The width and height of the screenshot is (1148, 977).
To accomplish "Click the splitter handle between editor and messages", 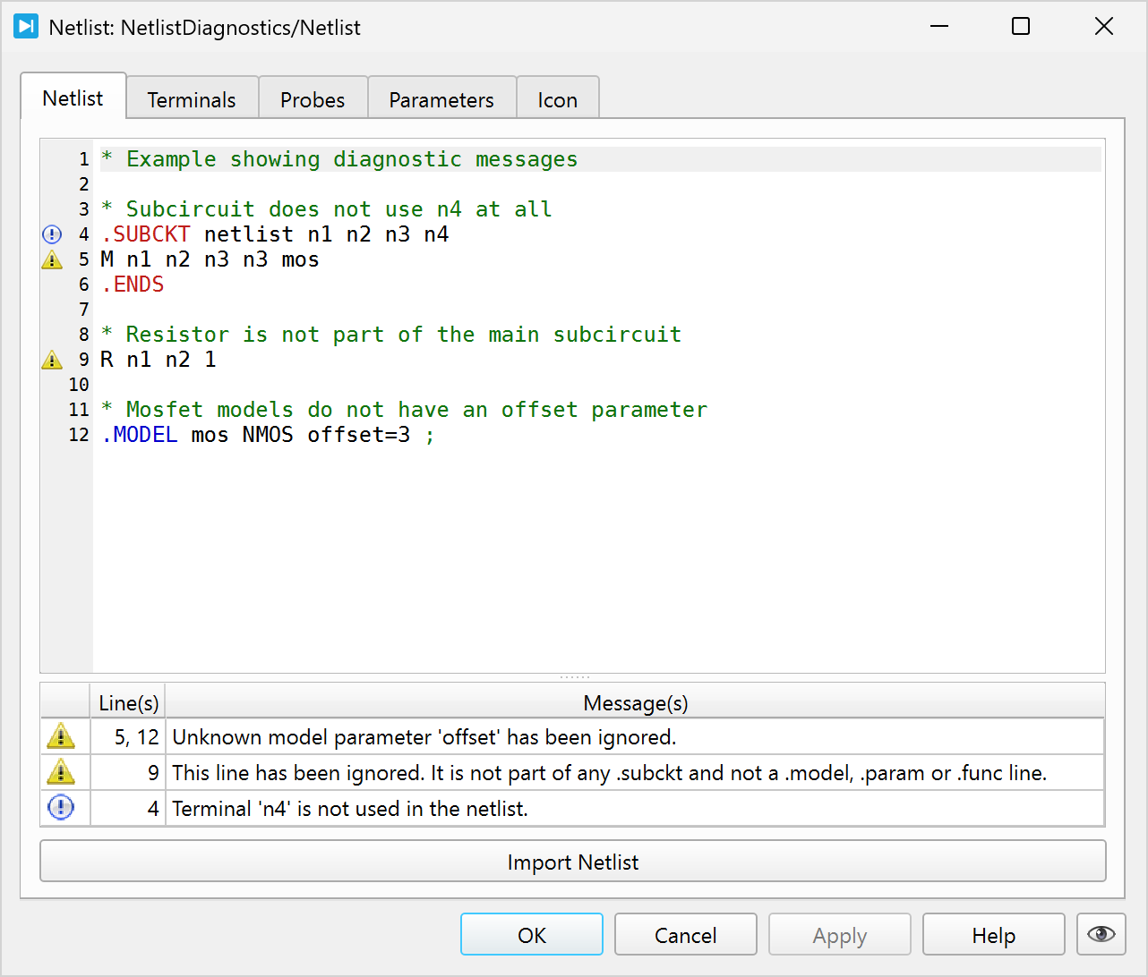I will (x=573, y=677).
